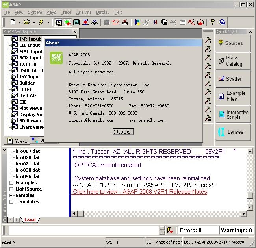Click the cascade windows toolbar icon
This screenshot has height=248, width=256.
[164, 22]
